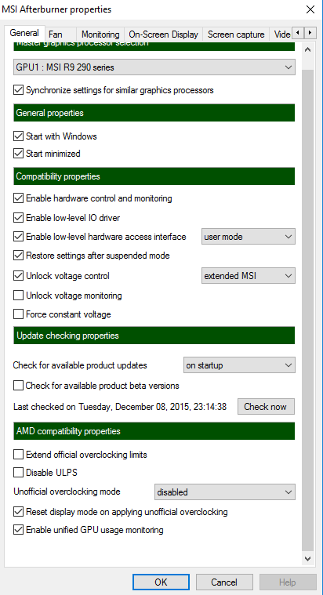The width and height of the screenshot is (323, 595).
Task: Click the tab strip left arrow
Action: [x=298, y=33]
